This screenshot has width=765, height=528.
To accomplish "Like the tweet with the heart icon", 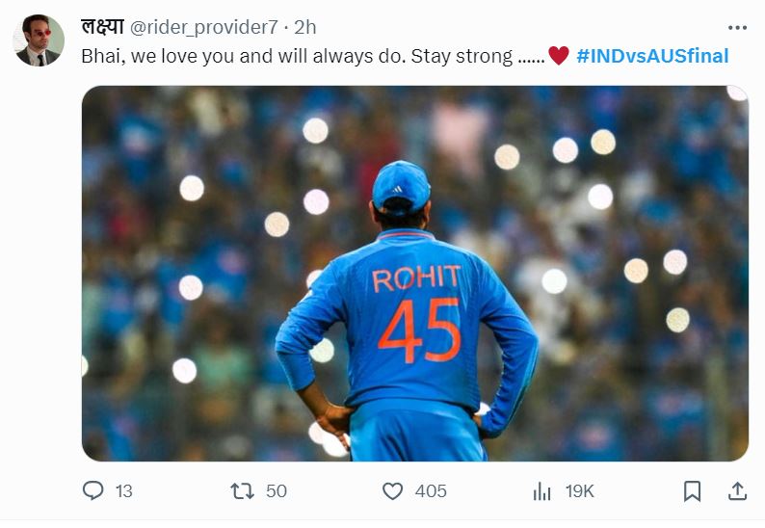I will tap(392, 491).
